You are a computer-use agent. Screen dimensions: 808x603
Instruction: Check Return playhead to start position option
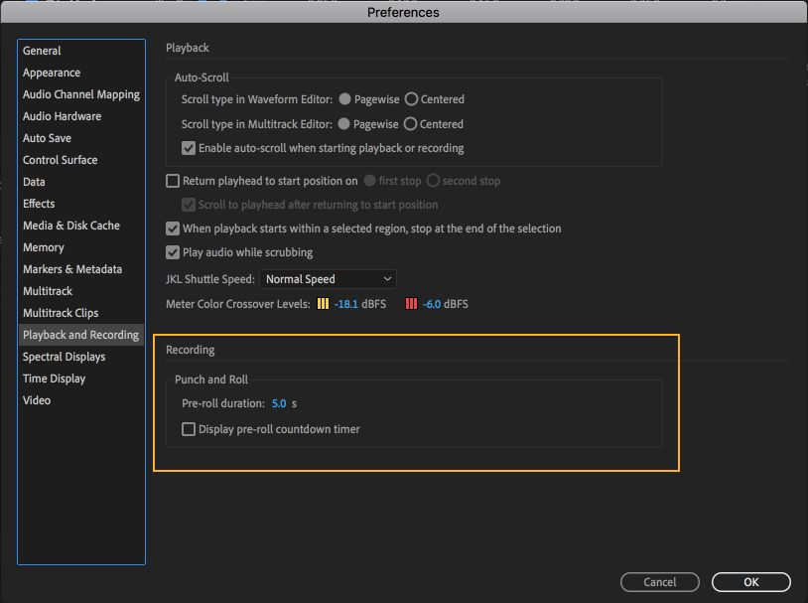[172, 180]
